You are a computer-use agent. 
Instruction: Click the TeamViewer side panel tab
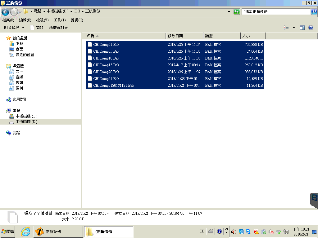click(x=314, y=201)
